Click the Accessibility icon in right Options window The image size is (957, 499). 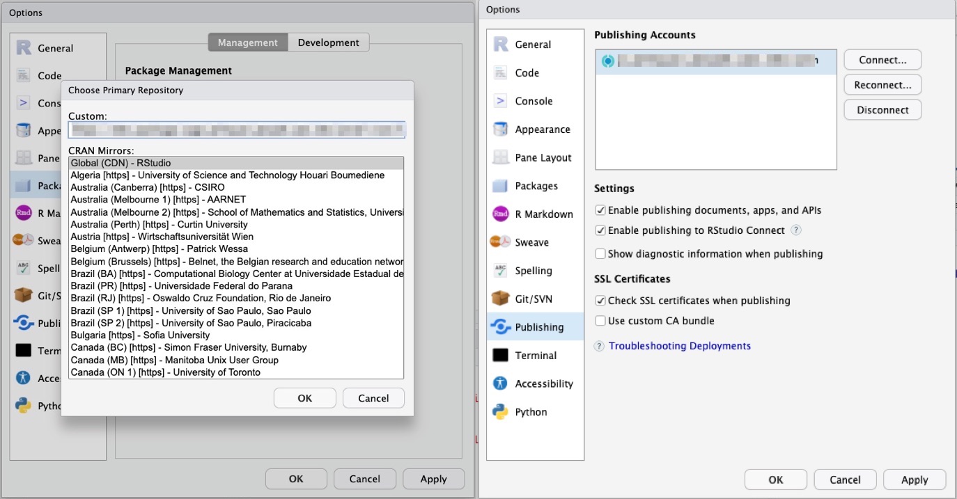pos(501,383)
